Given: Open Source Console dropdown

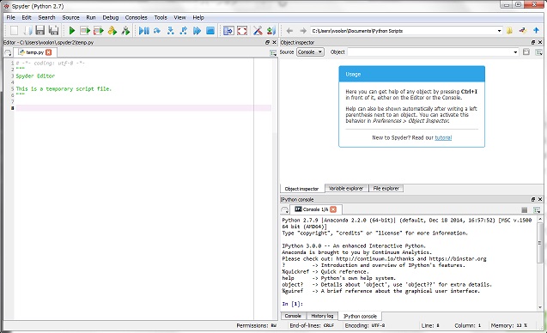Looking at the screenshot, I should click(310, 52).
